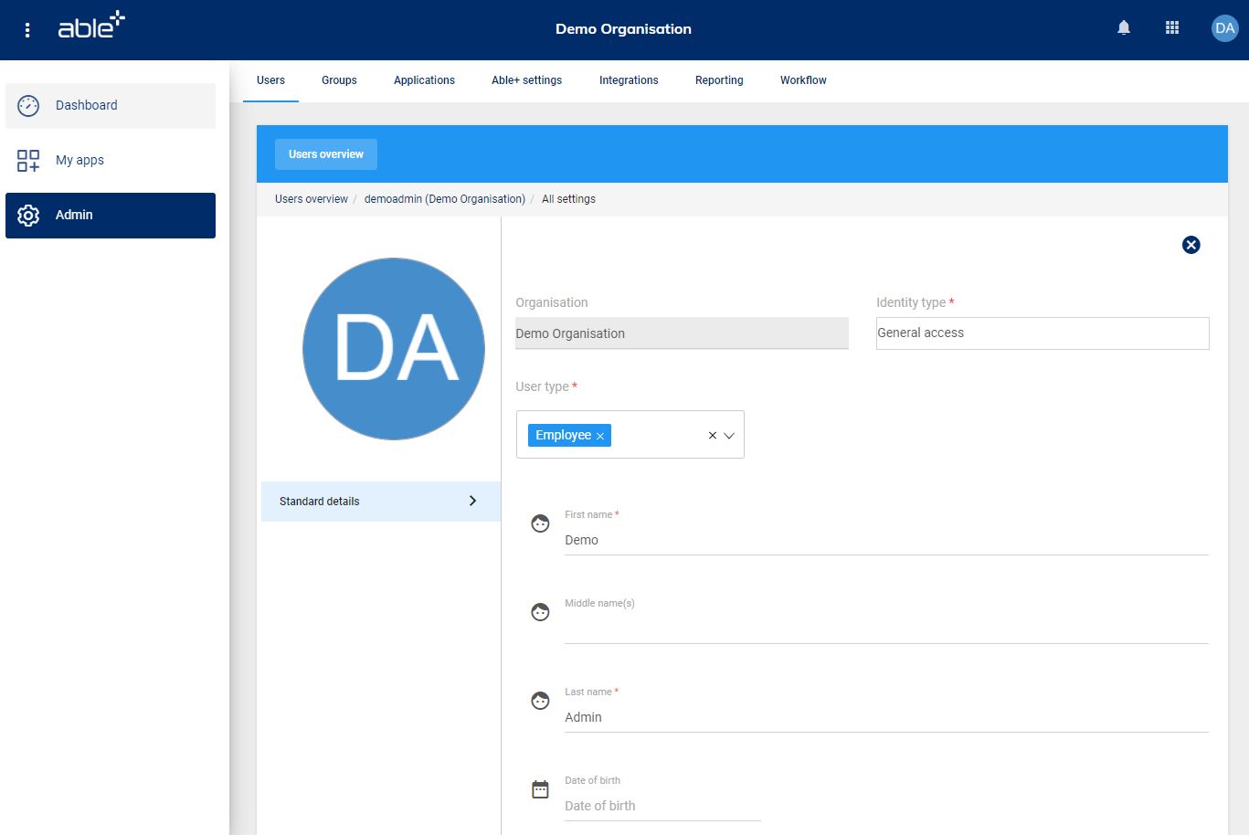Open the apps grid launcher
This screenshot has height=835, width=1249.
coord(1172,28)
